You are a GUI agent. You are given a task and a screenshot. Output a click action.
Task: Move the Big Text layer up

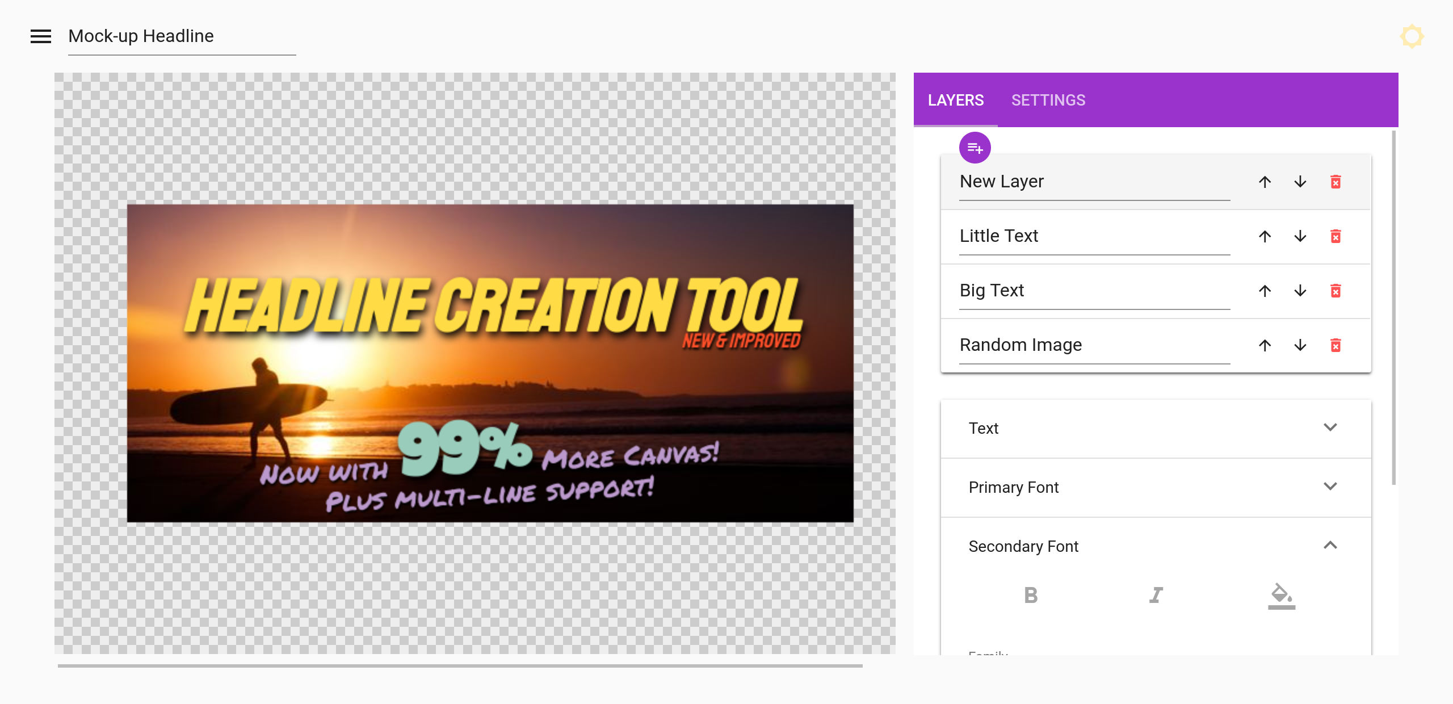pyautogui.click(x=1264, y=290)
